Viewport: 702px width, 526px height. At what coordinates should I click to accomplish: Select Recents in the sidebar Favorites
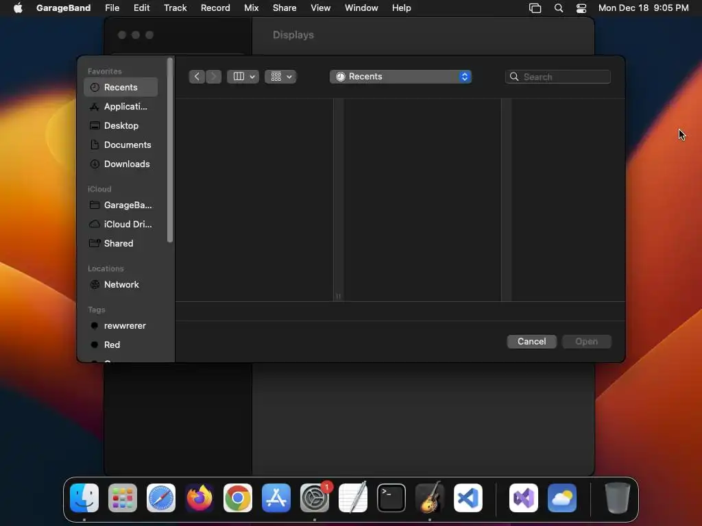(x=121, y=87)
